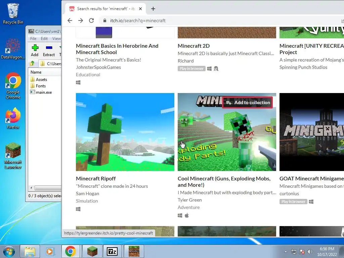Close the 'Search results for minecraft' tab
This screenshot has width=344, height=258.
(x=140, y=9)
